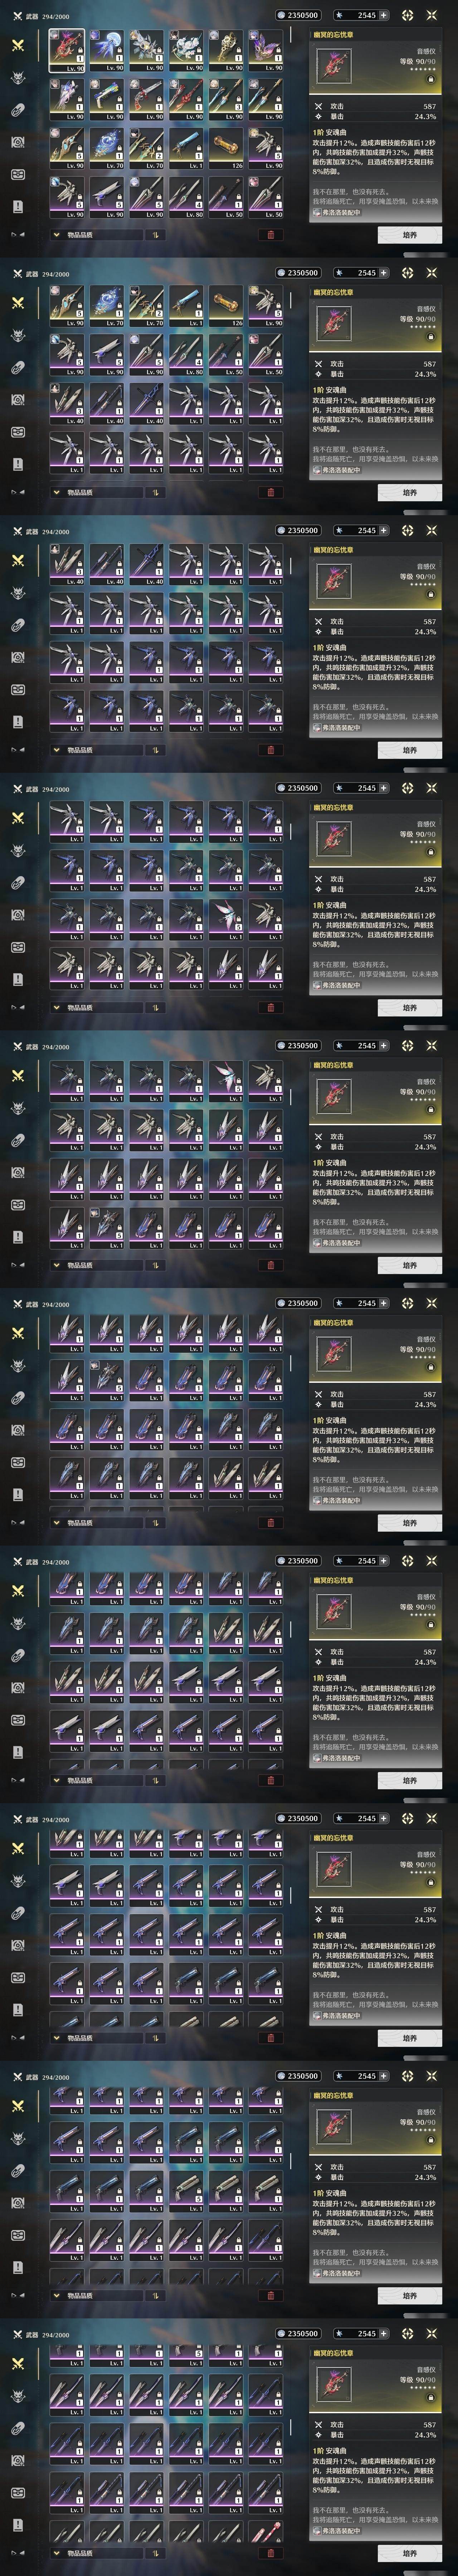Screen dimensions: 458x2576
Task: Click the compass icon beside the topmost close X
Action: pyautogui.click(x=407, y=15)
